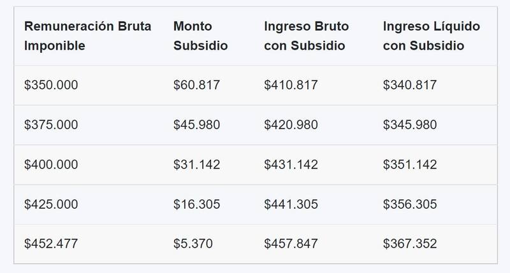Click the $45.980 subsidy cell
The width and height of the screenshot is (510, 273).
pos(196,125)
